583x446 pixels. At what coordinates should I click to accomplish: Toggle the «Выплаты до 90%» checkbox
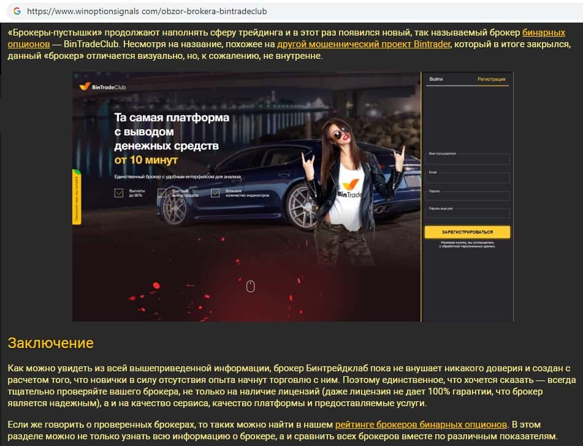pos(118,193)
